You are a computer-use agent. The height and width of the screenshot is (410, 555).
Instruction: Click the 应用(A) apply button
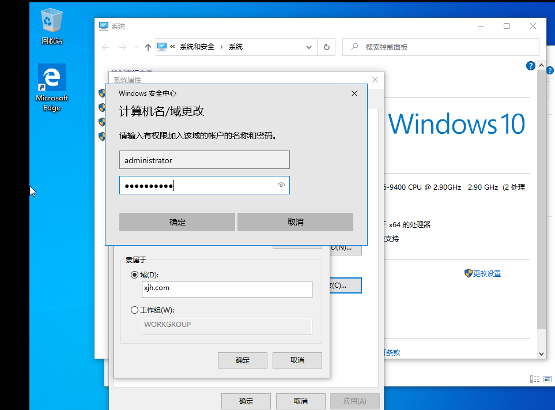click(x=354, y=401)
